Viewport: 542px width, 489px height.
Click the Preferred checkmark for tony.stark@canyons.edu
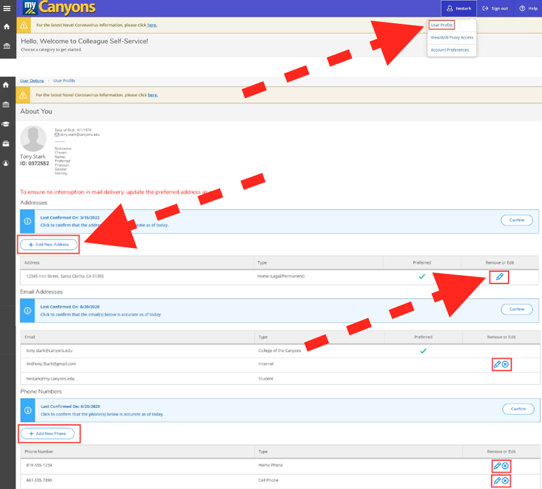pyautogui.click(x=423, y=351)
